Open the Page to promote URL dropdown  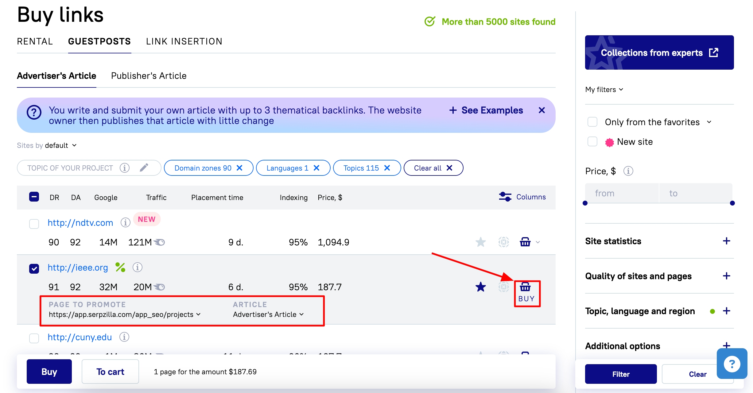[x=125, y=314]
